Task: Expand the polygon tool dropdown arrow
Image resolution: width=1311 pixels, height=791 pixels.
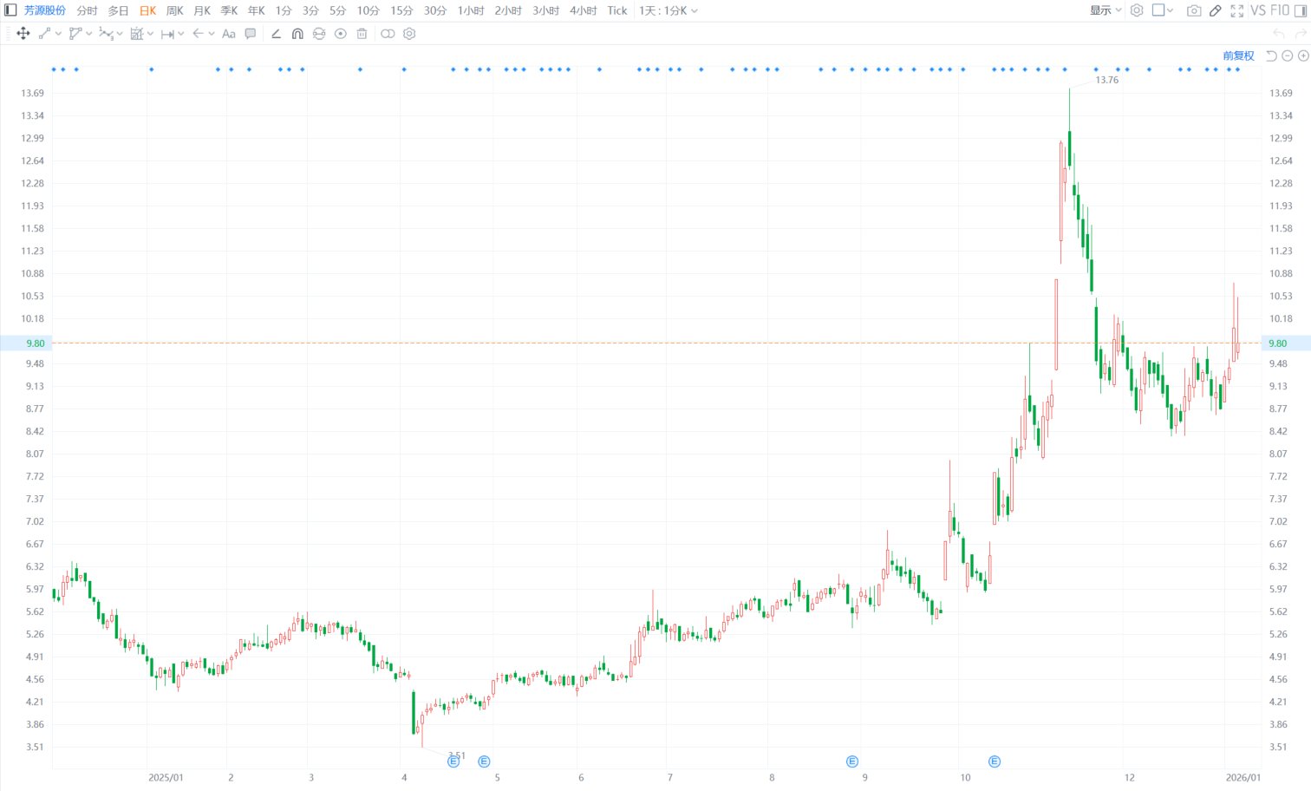Action: tap(88, 34)
